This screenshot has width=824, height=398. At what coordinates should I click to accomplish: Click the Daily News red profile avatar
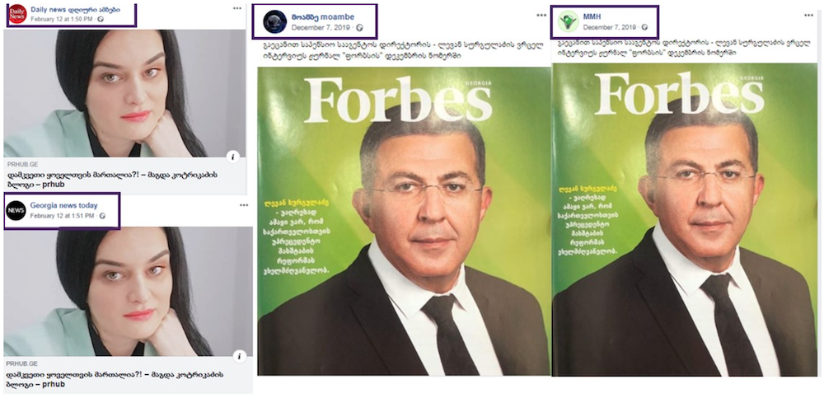pyautogui.click(x=17, y=14)
